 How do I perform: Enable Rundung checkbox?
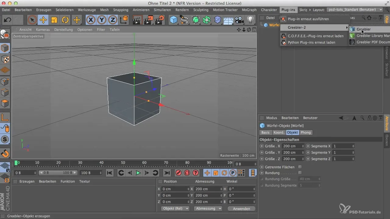click(x=300, y=173)
